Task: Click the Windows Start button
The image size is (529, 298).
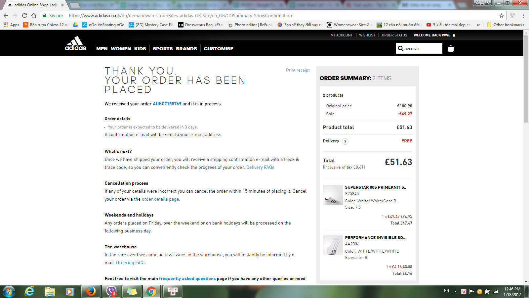Action: pos(9,291)
